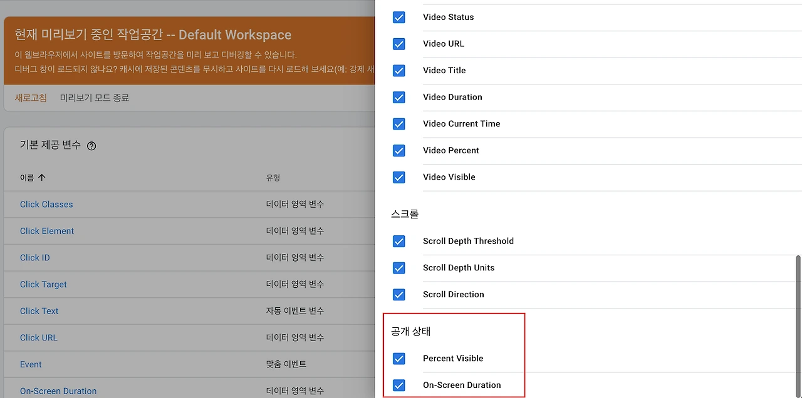Toggle the Video Visible checkbox
Image resolution: width=802 pixels, height=398 pixels.
click(399, 177)
